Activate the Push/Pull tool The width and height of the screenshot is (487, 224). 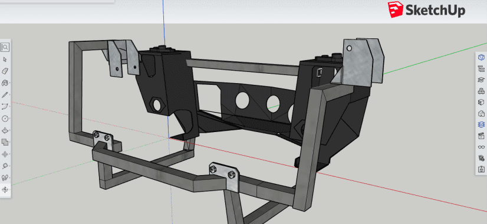[5, 130]
